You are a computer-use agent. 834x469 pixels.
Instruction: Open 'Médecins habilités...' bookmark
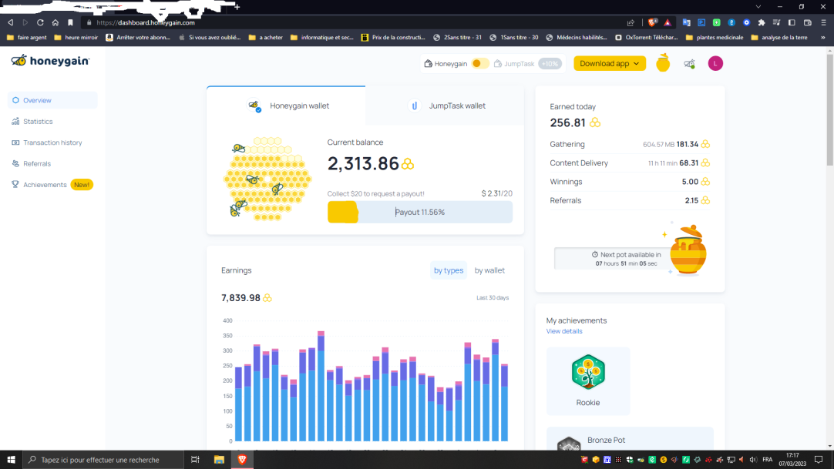[x=577, y=37]
